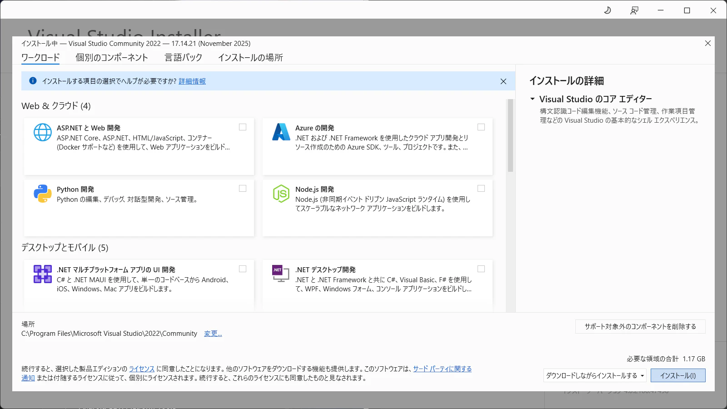Click the Node.js workload logo icon
727x409 pixels.
281,194
